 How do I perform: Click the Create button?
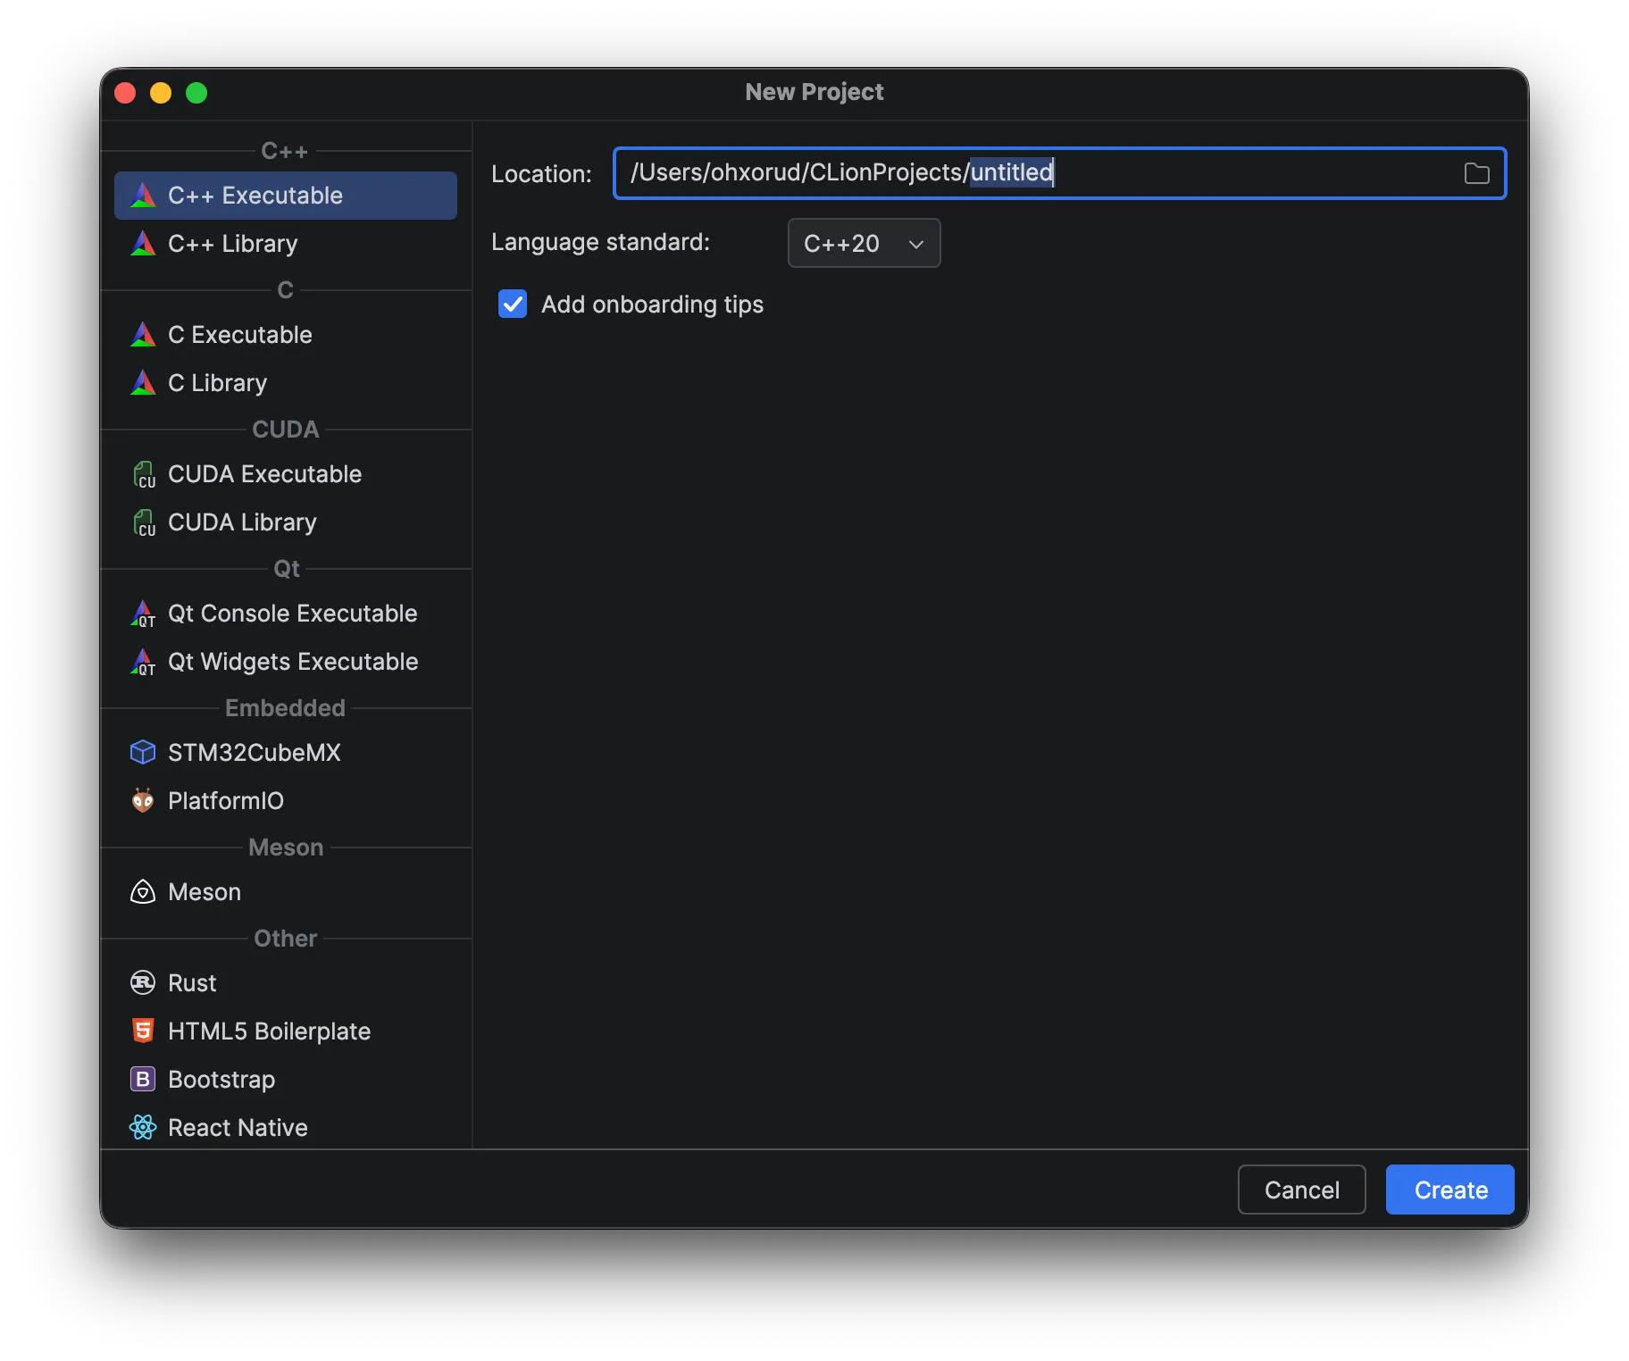coord(1449,1189)
